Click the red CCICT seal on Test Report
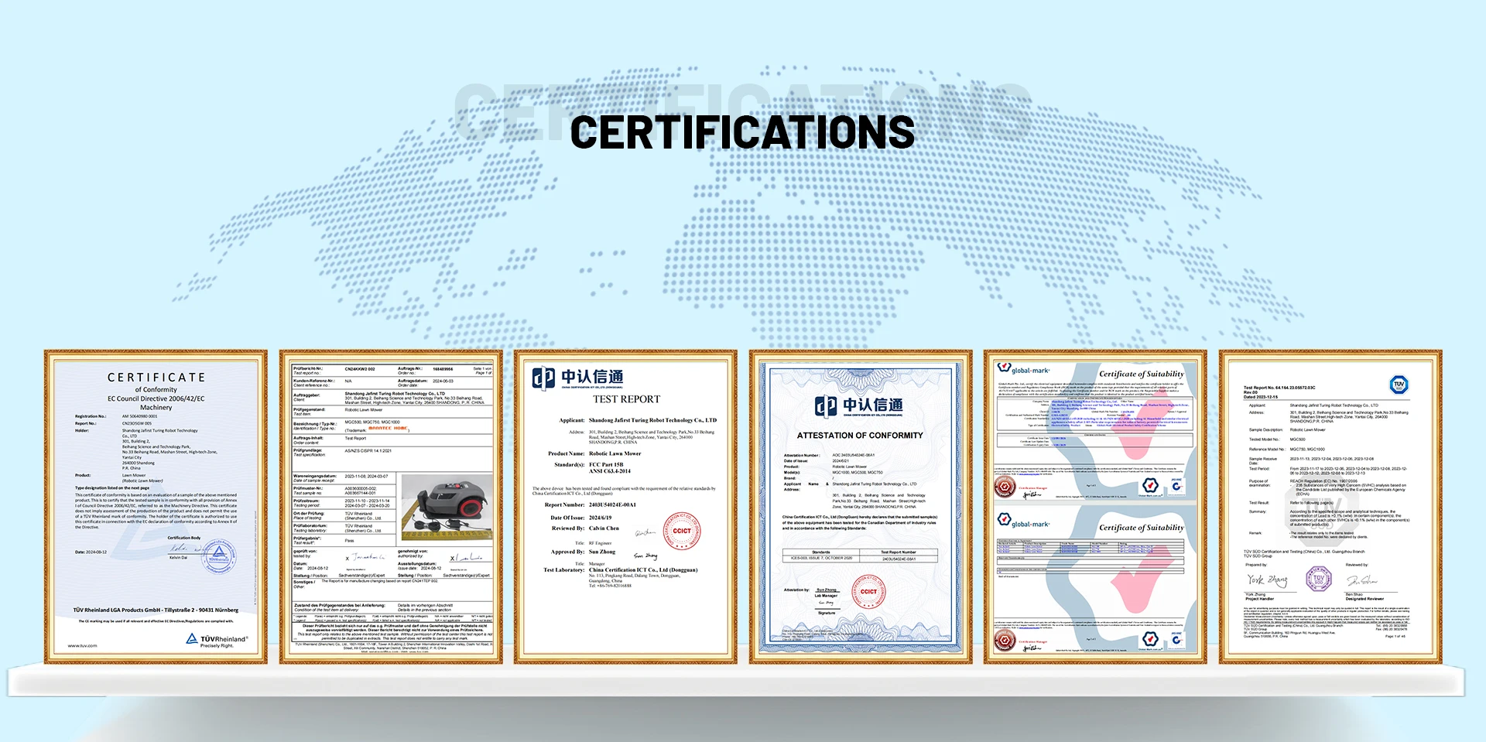The height and width of the screenshot is (742, 1486). [682, 531]
